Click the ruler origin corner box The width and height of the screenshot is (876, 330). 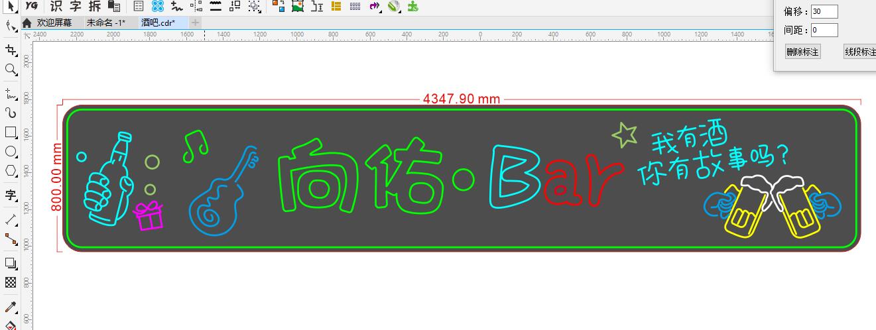click(27, 35)
